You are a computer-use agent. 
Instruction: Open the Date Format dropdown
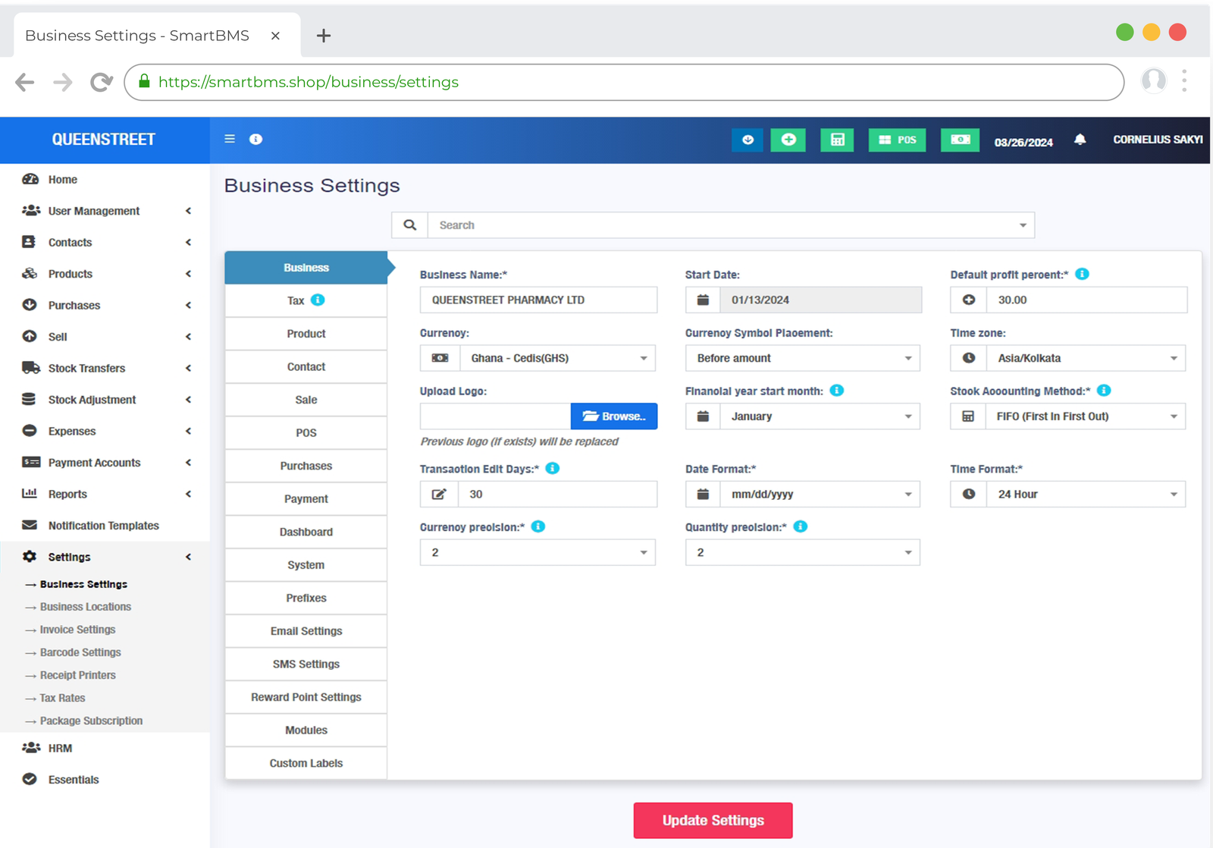(819, 495)
